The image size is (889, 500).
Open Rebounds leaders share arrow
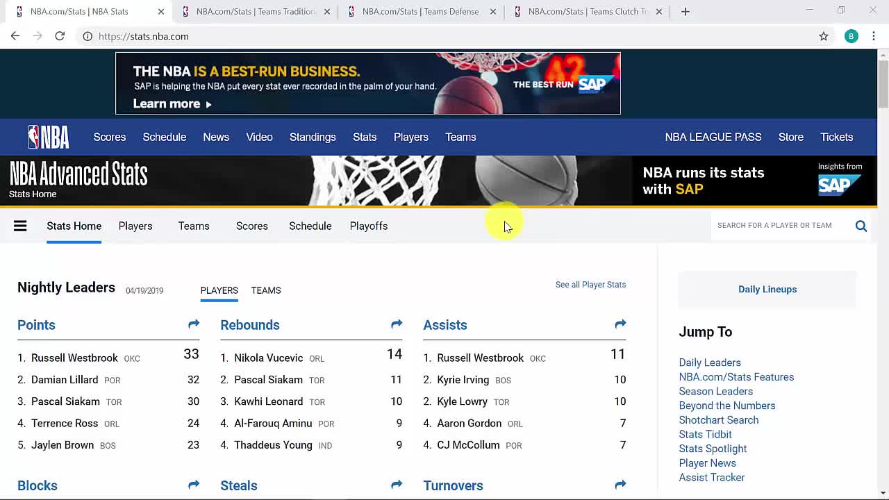pos(397,324)
